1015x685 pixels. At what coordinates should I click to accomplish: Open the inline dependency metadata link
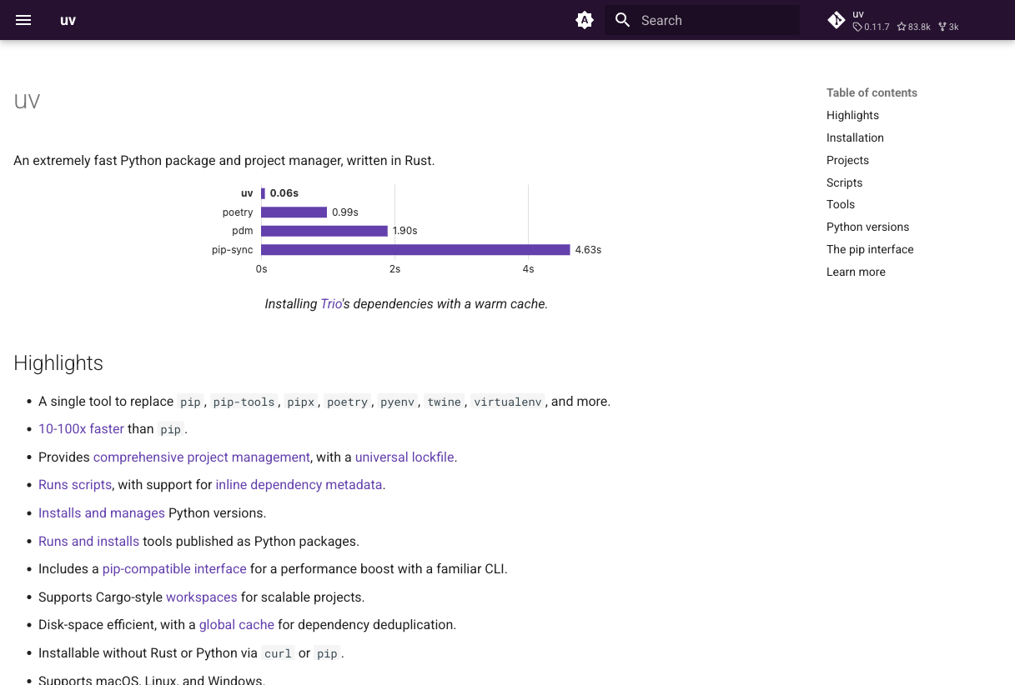click(299, 485)
